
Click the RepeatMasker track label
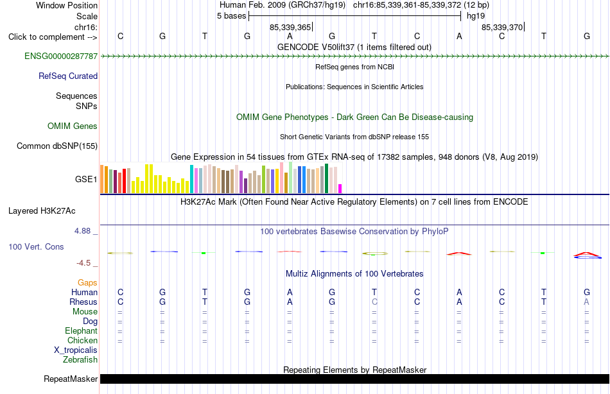pos(71,379)
